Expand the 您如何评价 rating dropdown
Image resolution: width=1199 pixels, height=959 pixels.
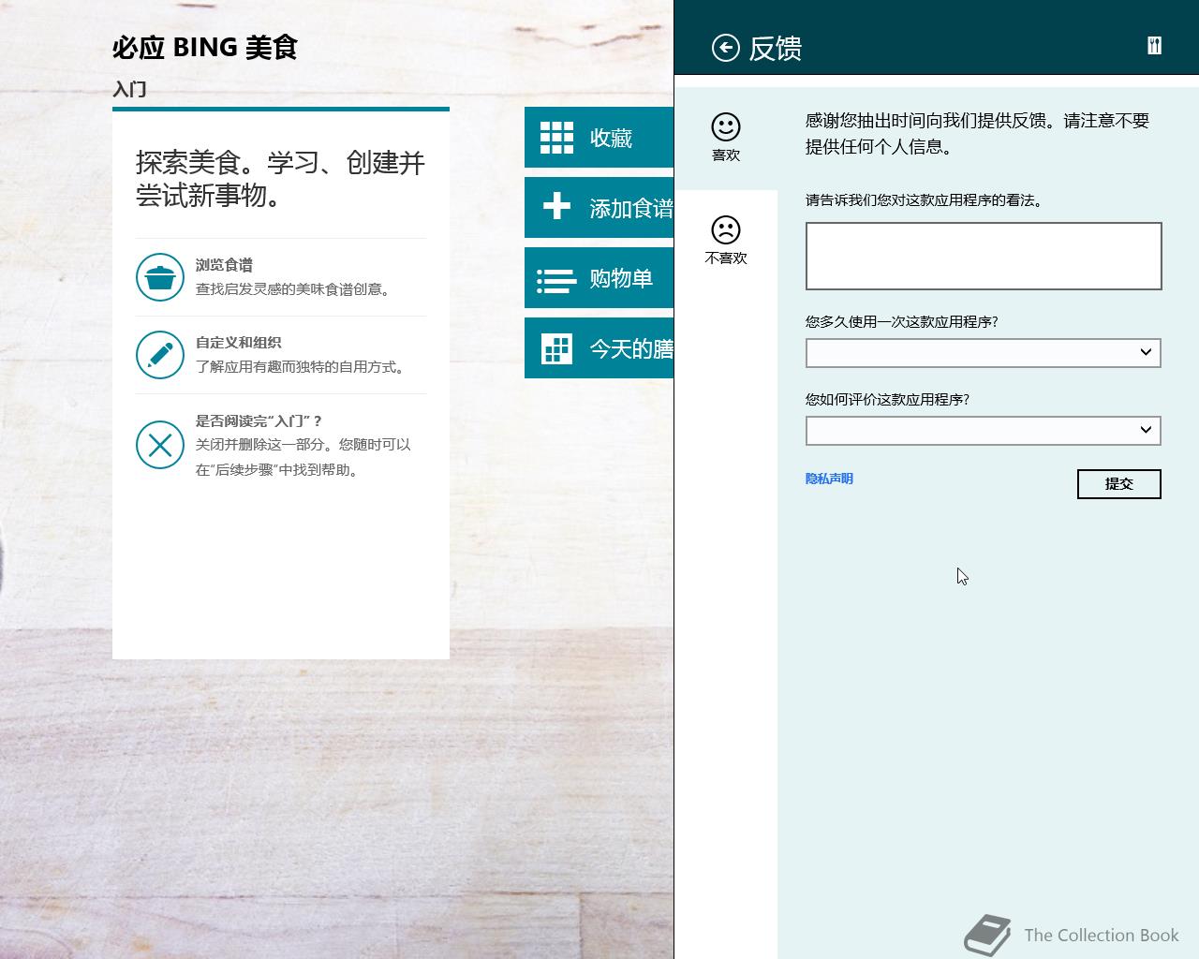tap(984, 430)
